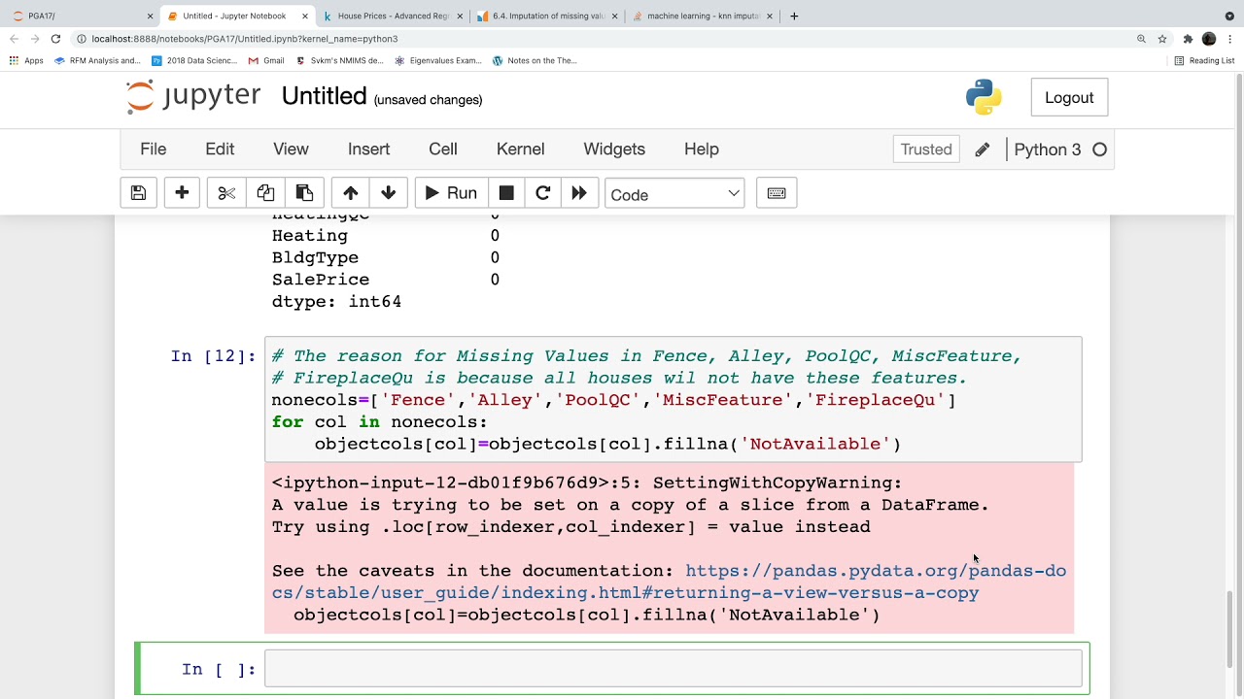Cut selected cells with scissors icon
Viewport: 1244px width, 699px height.
tap(226, 193)
